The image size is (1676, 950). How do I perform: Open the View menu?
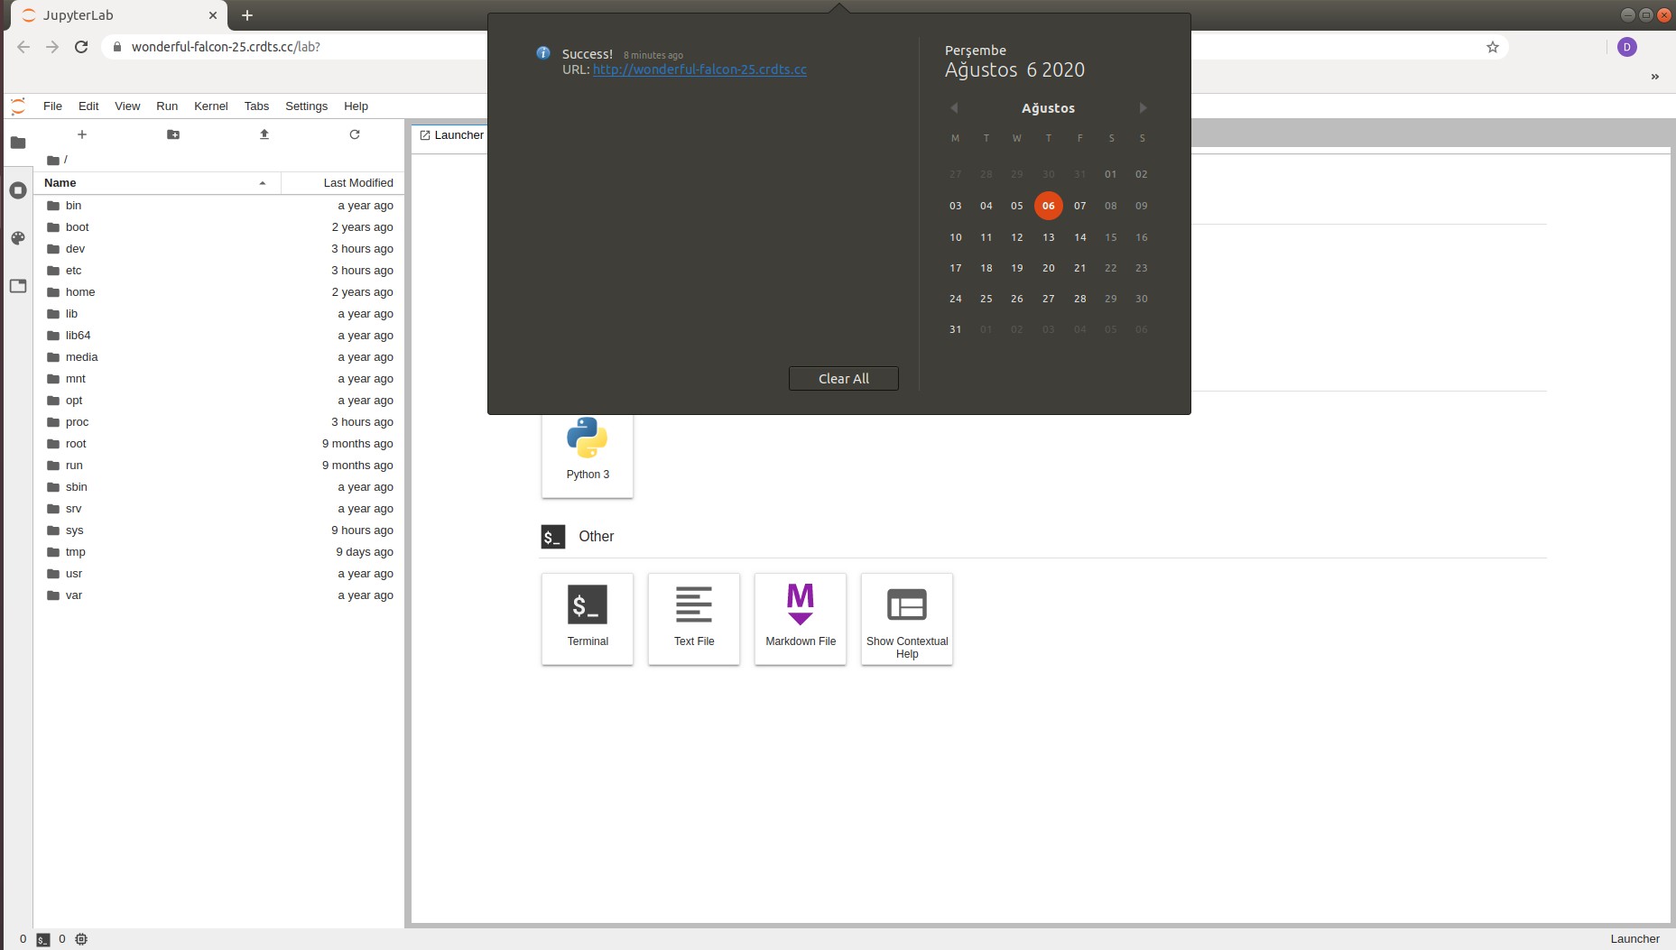point(127,106)
